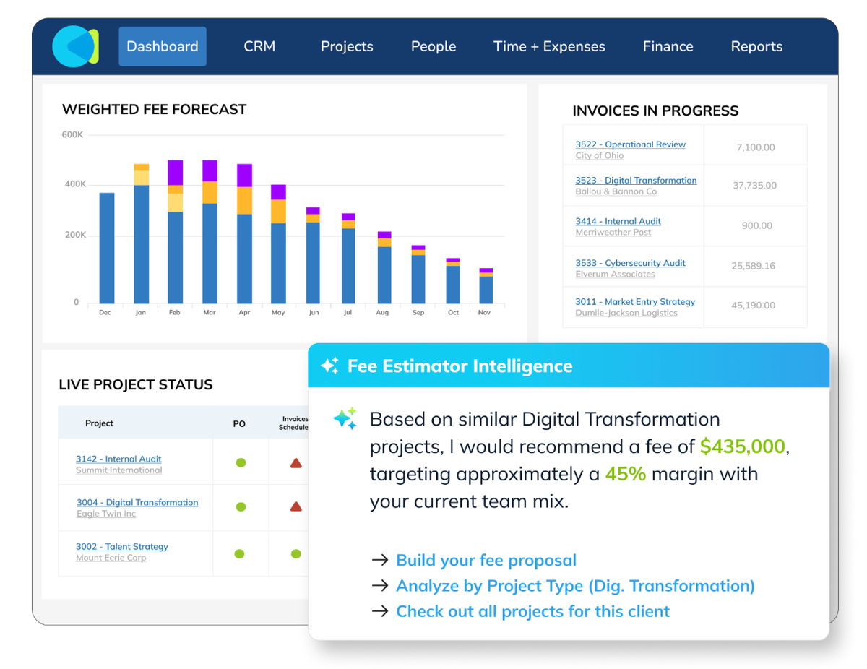Switch to the People section
The image size is (867, 669).
coord(433,46)
